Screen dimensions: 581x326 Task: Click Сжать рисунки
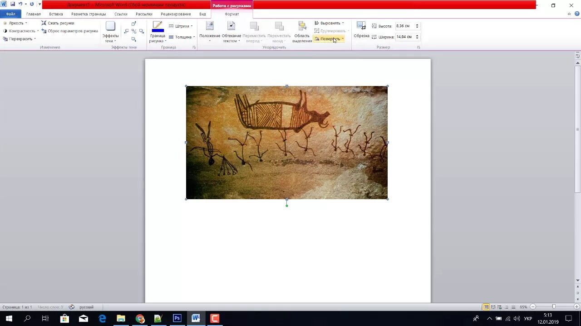pos(58,23)
